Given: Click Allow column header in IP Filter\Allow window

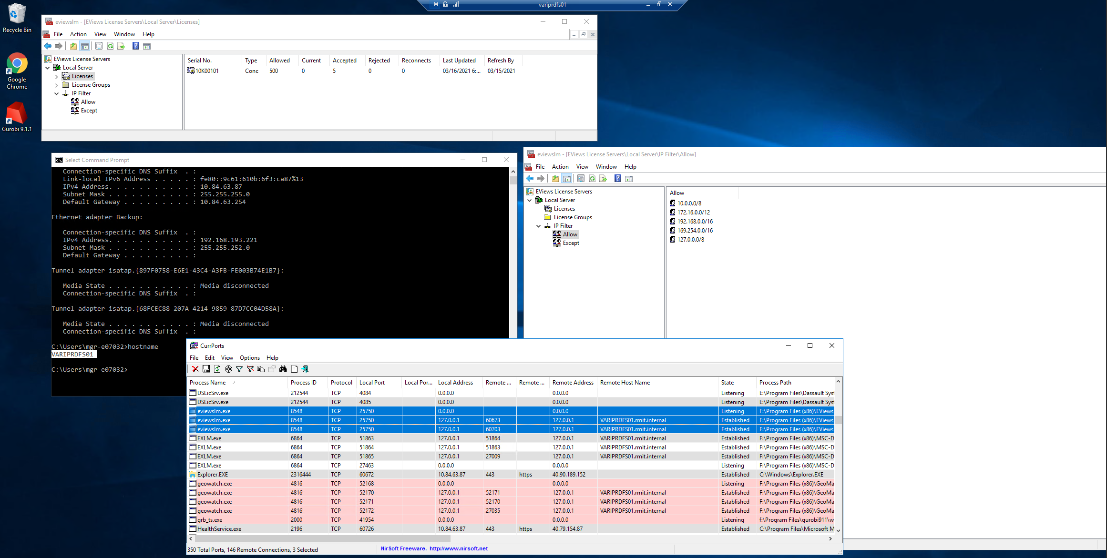Looking at the screenshot, I should (702, 193).
